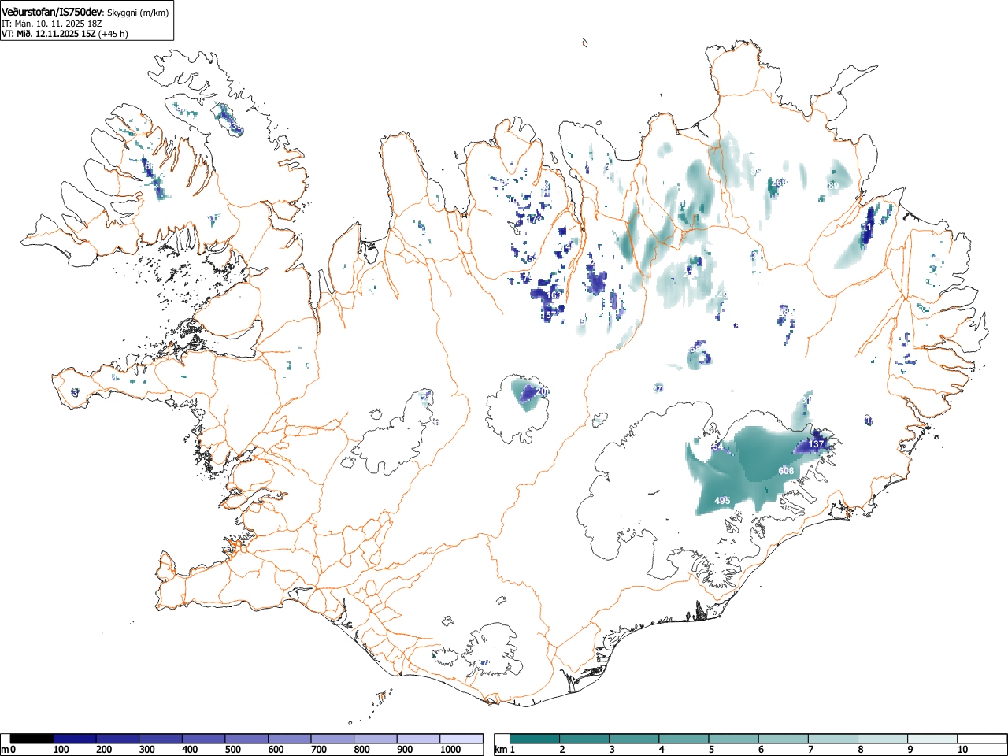
Task: Pick the 400–500 m blue swatch
Action: click(x=204, y=739)
